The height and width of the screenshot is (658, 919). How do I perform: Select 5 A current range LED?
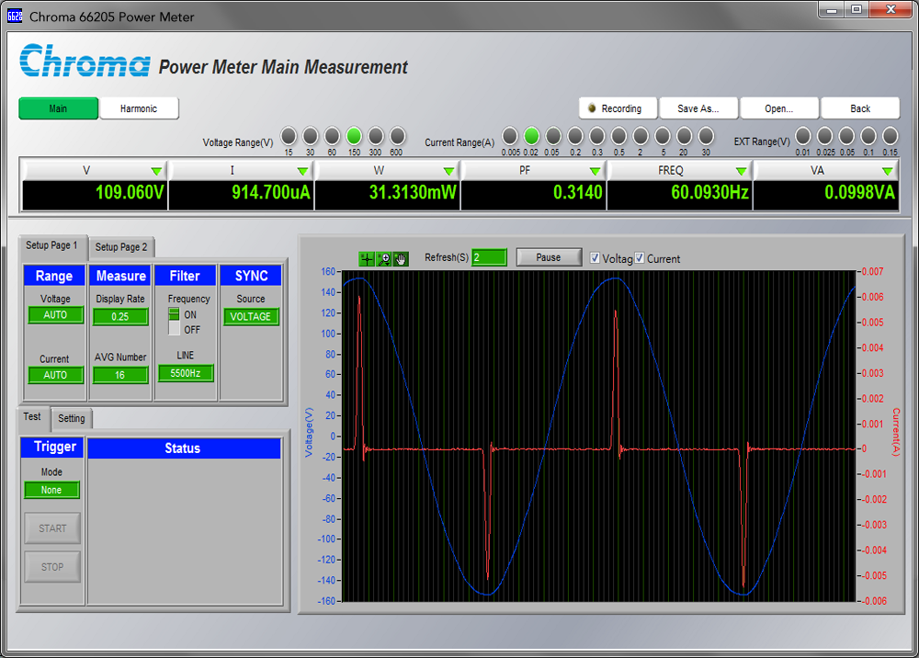click(663, 136)
